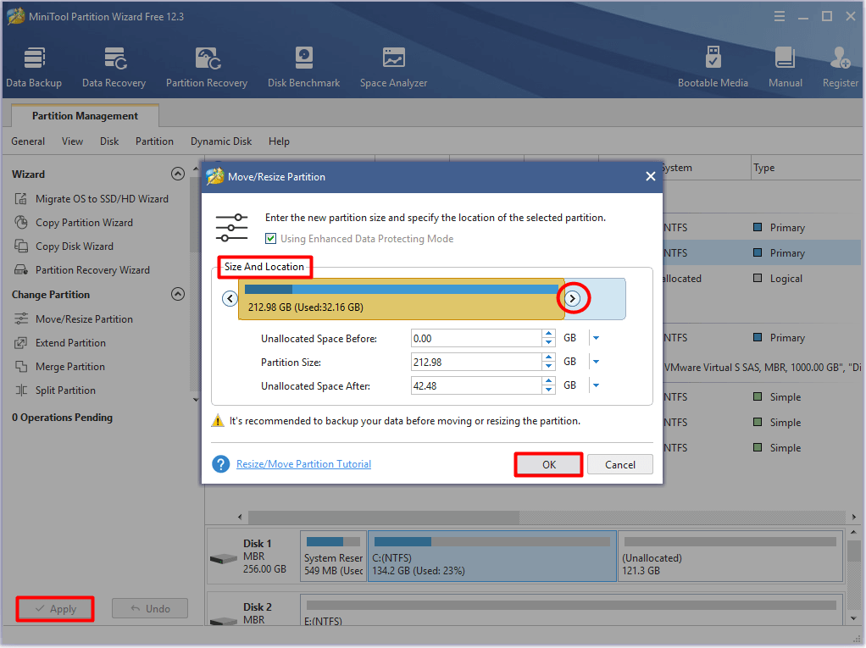Click the horizontal scrollbar of partition list
866x648 pixels.
coord(383,517)
